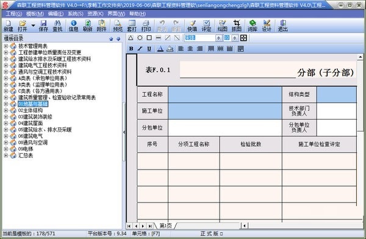Click the 新建 (New) toolbar icon

coord(9,26)
